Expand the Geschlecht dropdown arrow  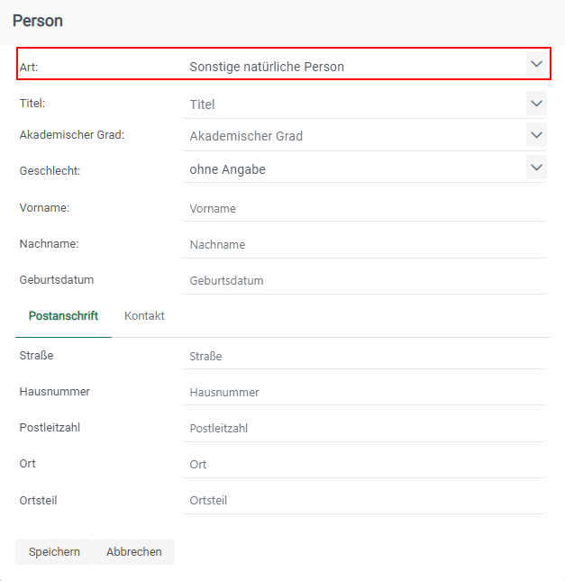pyautogui.click(x=536, y=168)
